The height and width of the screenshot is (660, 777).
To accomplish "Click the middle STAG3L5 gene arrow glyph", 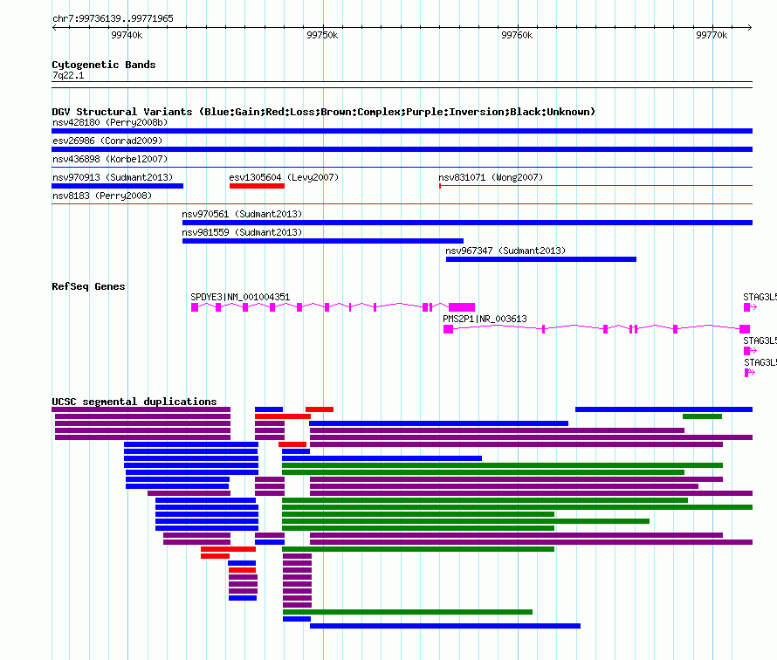I will [x=750, y=351].
